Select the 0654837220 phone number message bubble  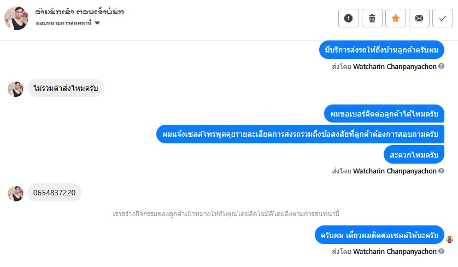(54, 193)
